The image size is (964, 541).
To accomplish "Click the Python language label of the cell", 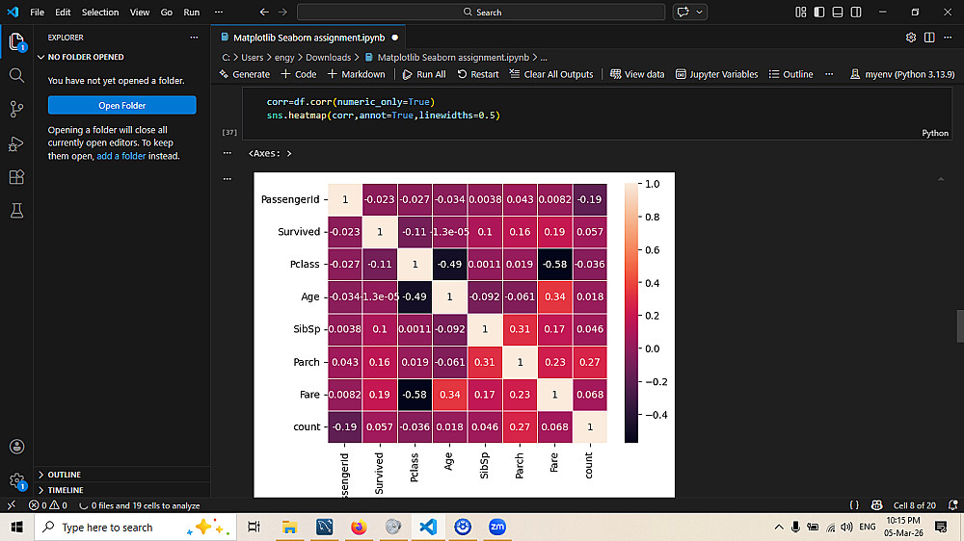I will (935, 133).
